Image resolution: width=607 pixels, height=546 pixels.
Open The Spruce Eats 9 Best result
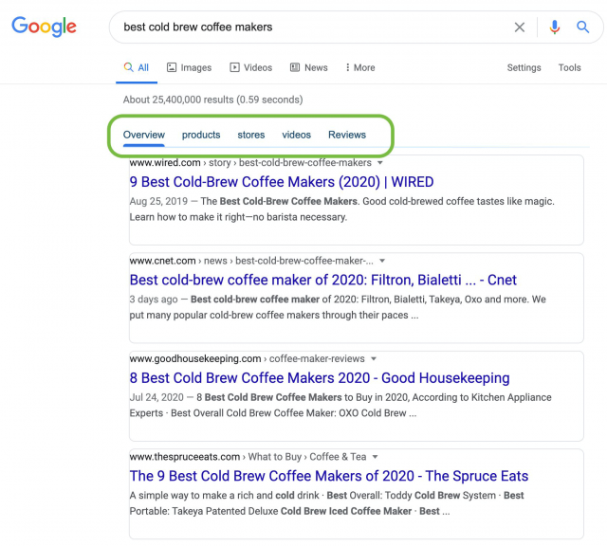click(x=329, y=476)
